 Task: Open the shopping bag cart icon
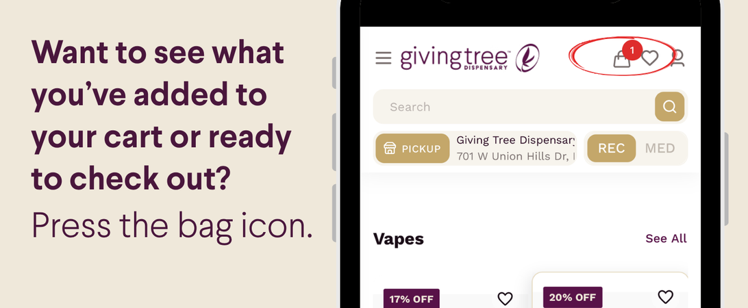click(x=621, y=60)
